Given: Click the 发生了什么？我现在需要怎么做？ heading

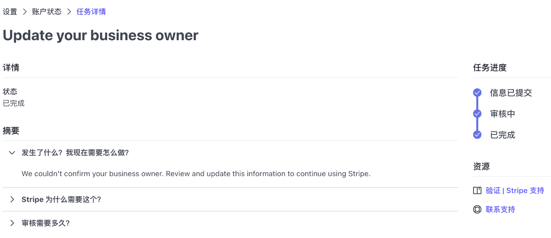Looking at the screenshot, I should 75,152.
